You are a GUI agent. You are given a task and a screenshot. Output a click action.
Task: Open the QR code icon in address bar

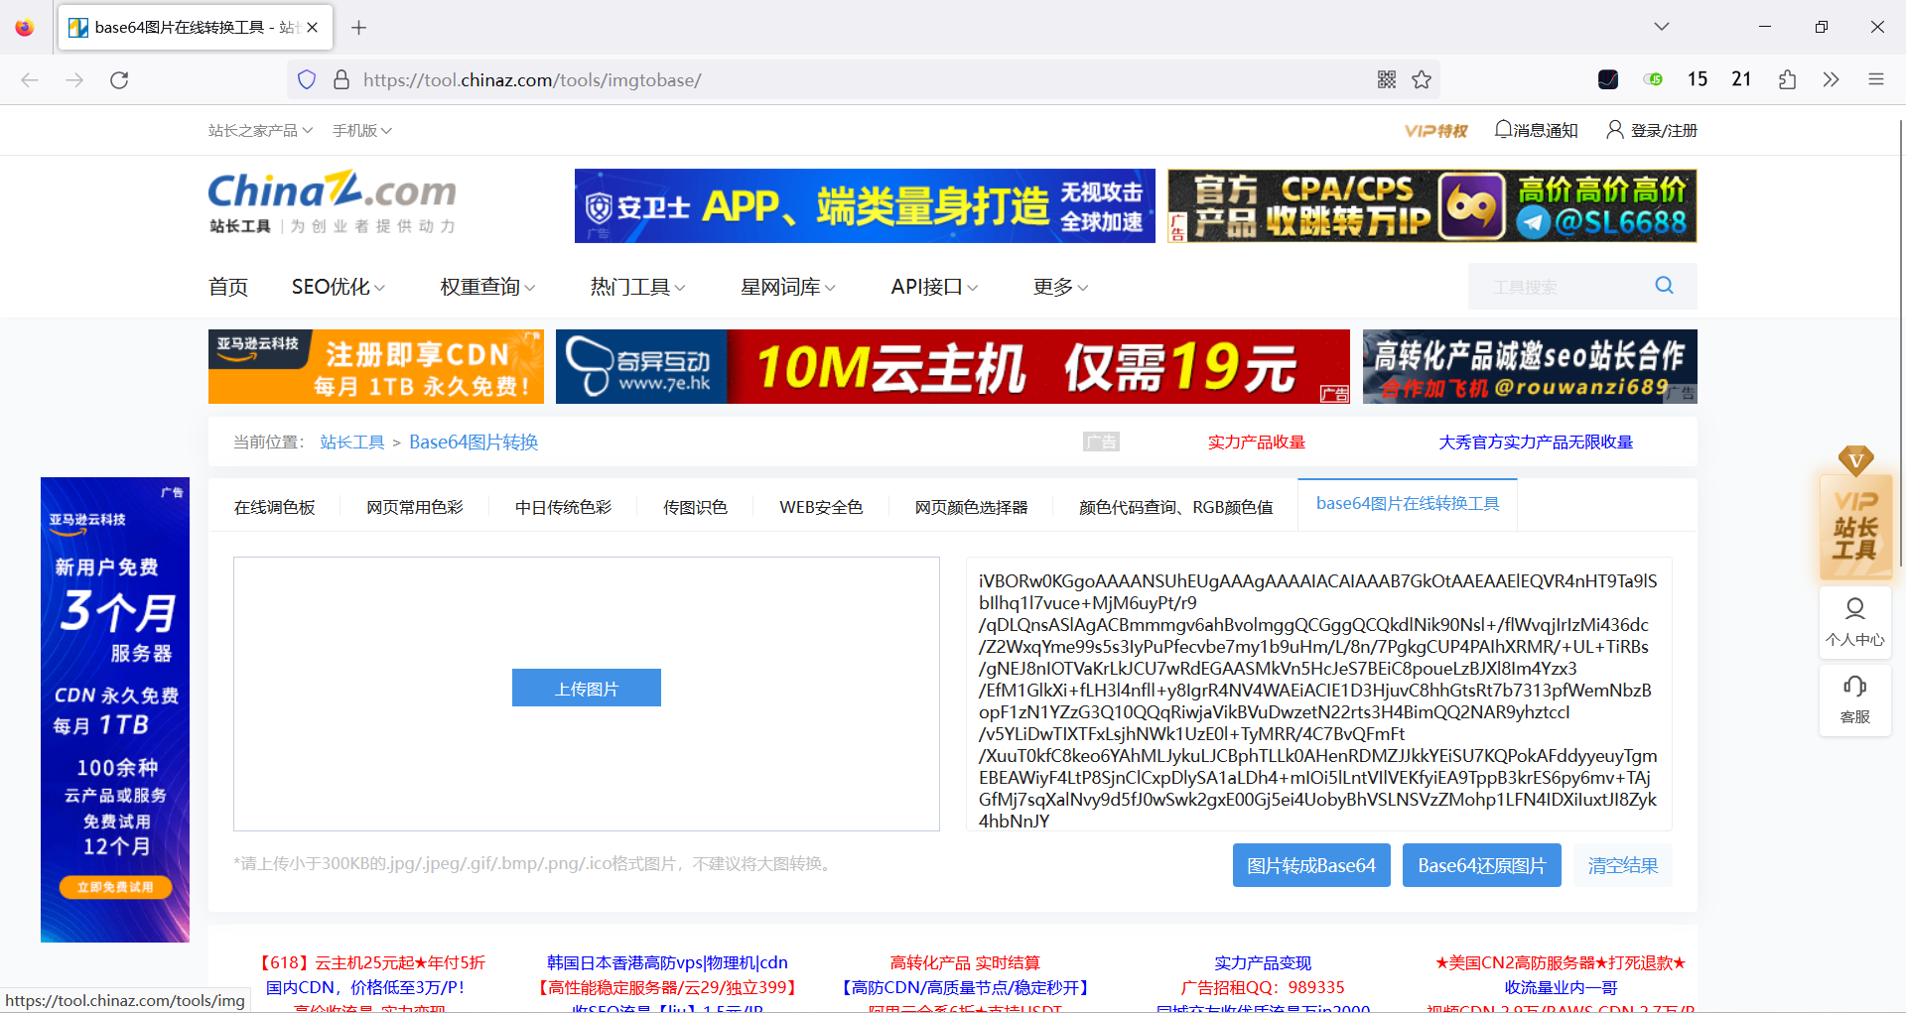point(1386,79)
